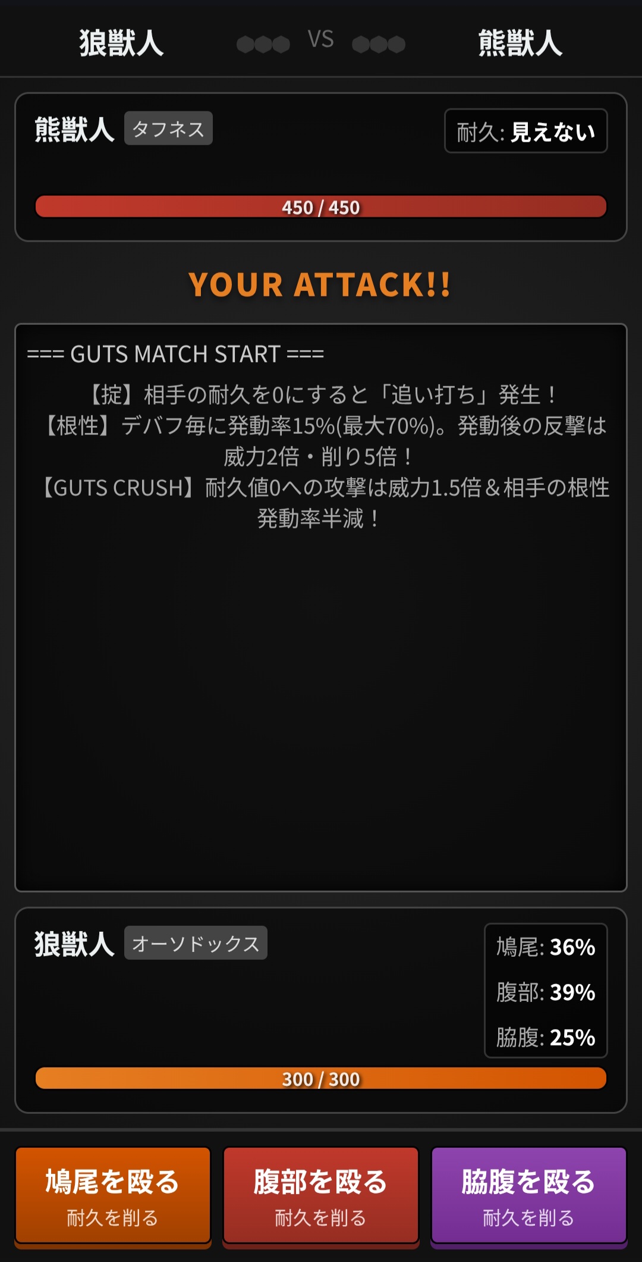
Task: Click the 耐久: 見えない status box
Action: coord(526,131)
